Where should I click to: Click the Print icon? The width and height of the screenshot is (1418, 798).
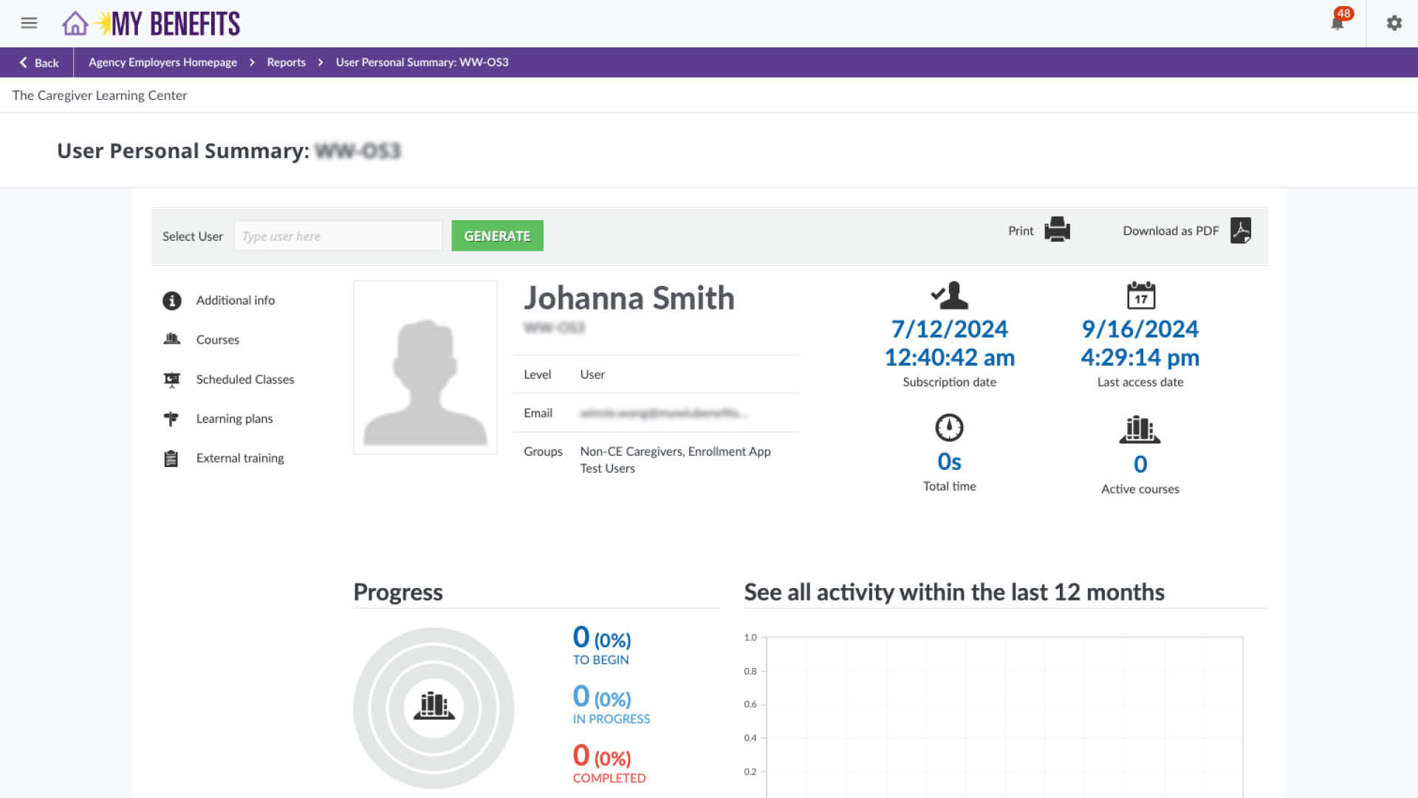pyautogui.click(x=1058, y=230)
